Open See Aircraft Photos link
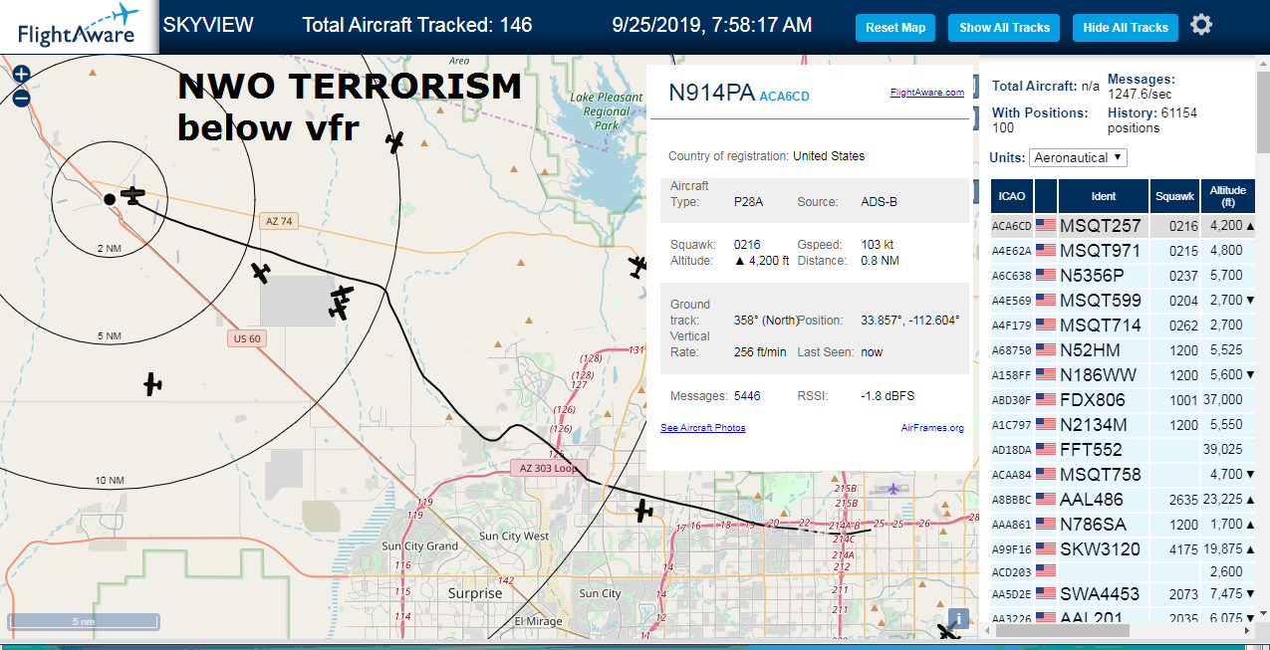 (703, 428)
